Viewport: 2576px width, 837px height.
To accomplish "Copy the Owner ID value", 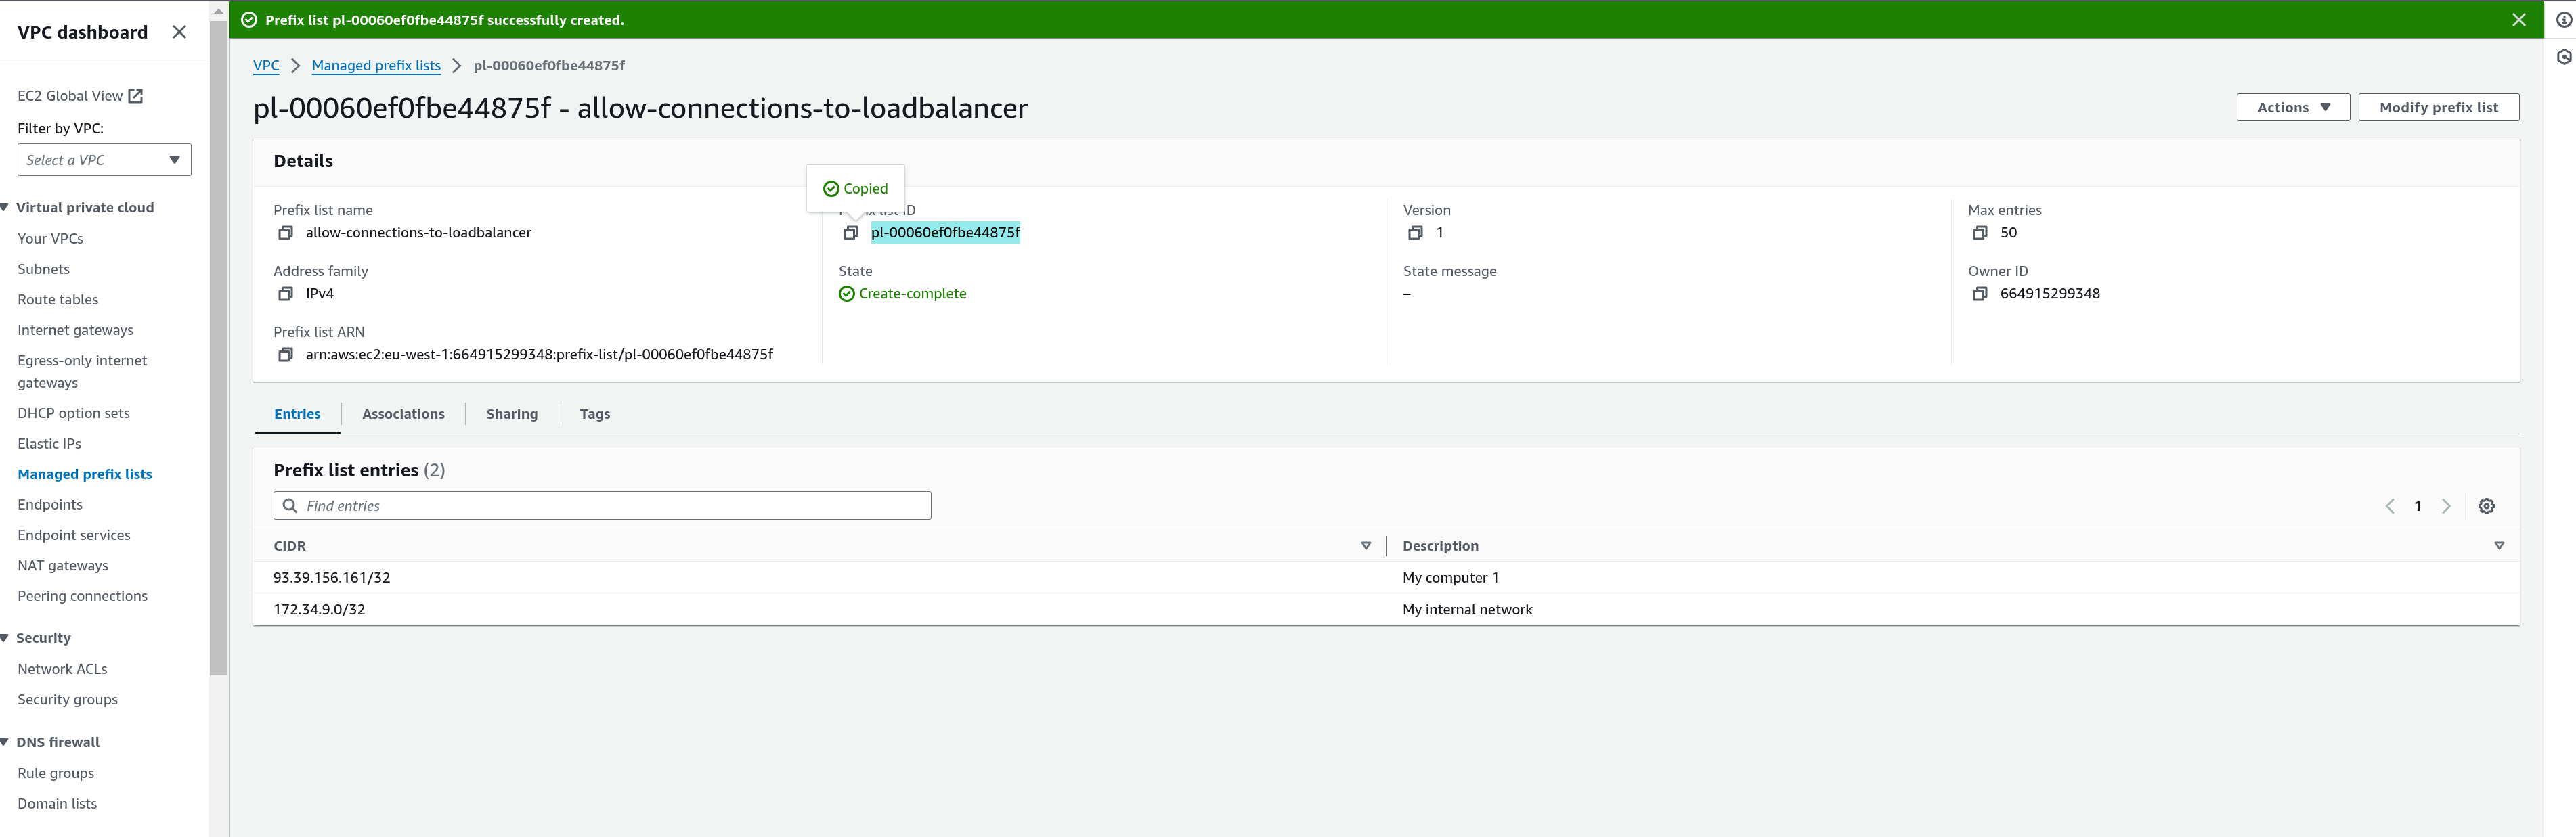I will tap(1979, 294).
